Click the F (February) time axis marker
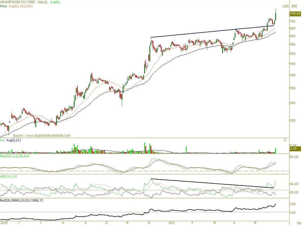This screenshot has height=225, width=302. [x=193, y=223]
